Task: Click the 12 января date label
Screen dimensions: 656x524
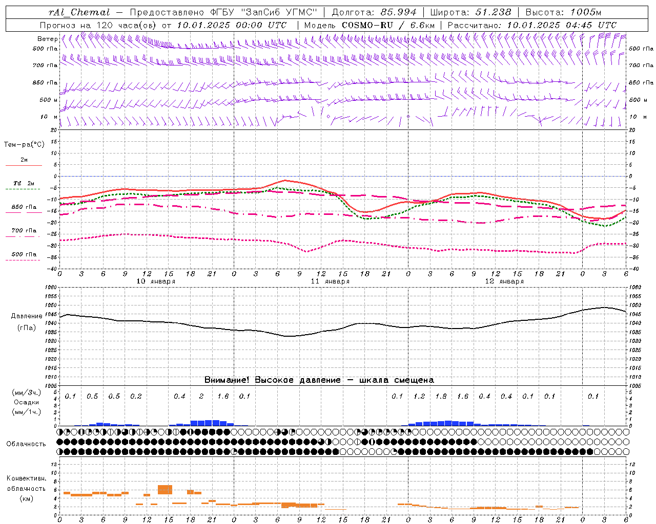Action: coord(504,281)
